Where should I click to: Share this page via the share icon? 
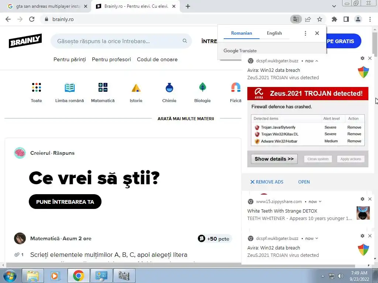(x=308, y=19)
